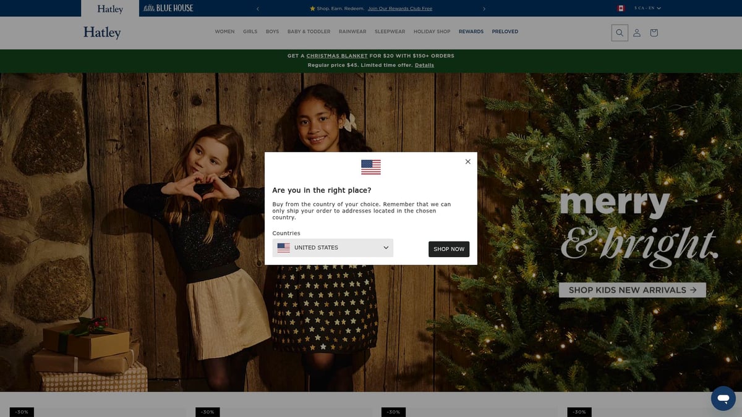The height and width of the screenshot is (417, 742).
Task: Click the Hatley logo in header
Action: (102, 33)
